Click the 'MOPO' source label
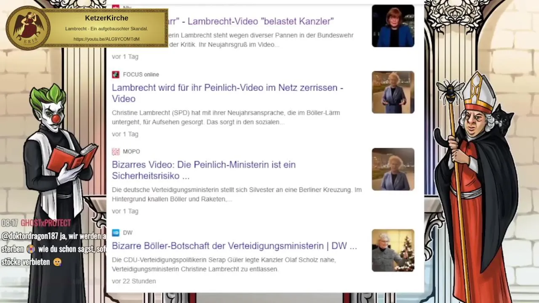Screen dimensions: 539x303 pos(131,151)
